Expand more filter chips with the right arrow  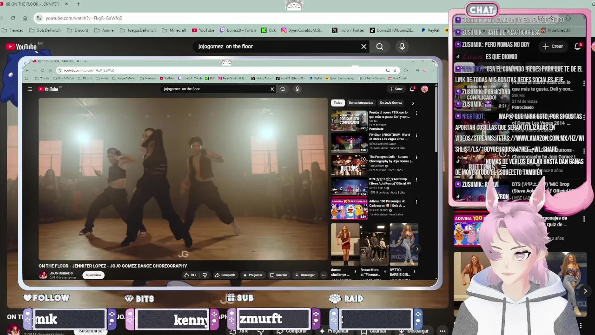413,103
